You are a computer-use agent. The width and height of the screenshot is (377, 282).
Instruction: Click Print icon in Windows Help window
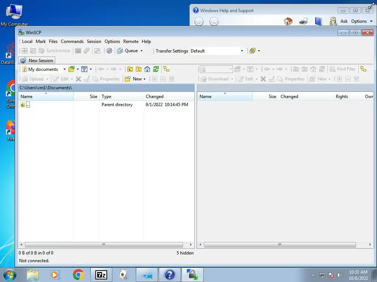[x=303, y=21]
